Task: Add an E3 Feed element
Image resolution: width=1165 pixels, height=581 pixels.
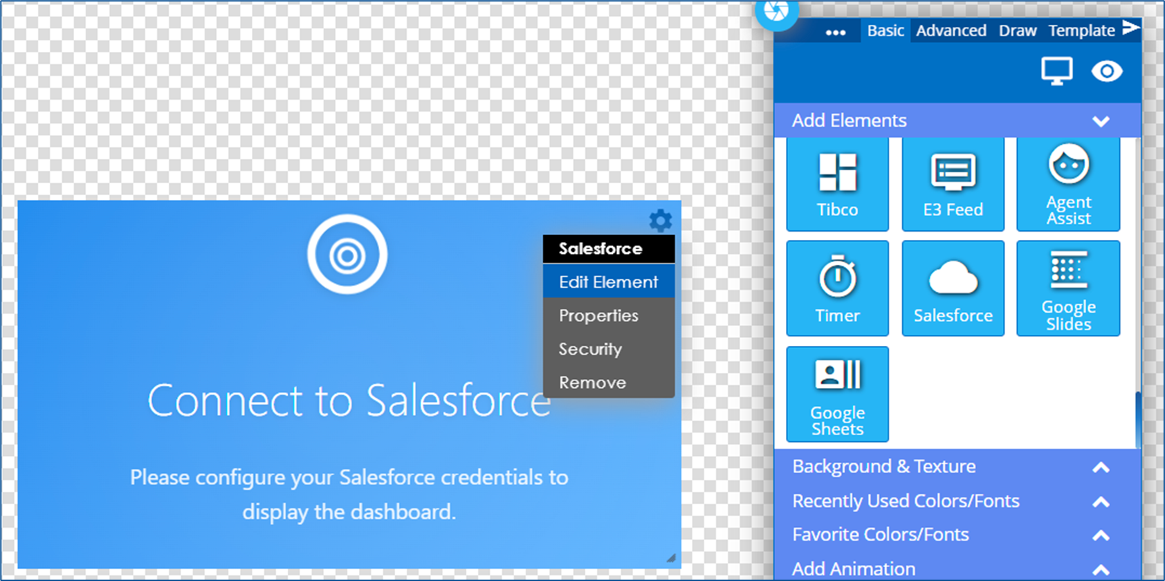Action: point(953,184)
